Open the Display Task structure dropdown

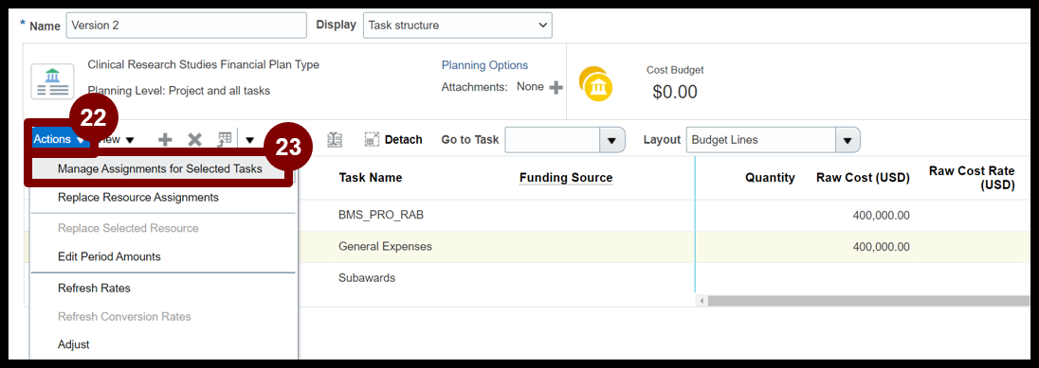[x=457, y=26]
